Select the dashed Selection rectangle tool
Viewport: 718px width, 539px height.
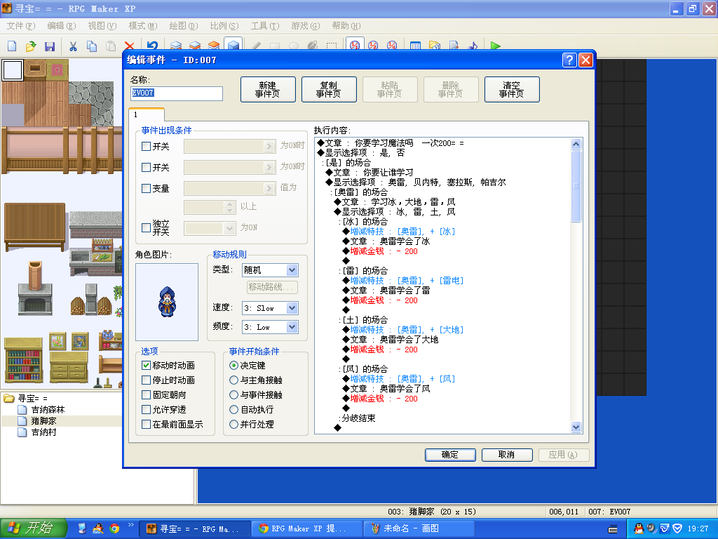331,45
